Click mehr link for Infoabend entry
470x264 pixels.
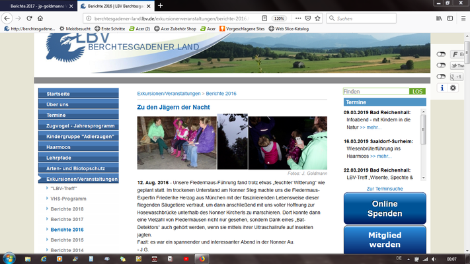tap(370, 127)
